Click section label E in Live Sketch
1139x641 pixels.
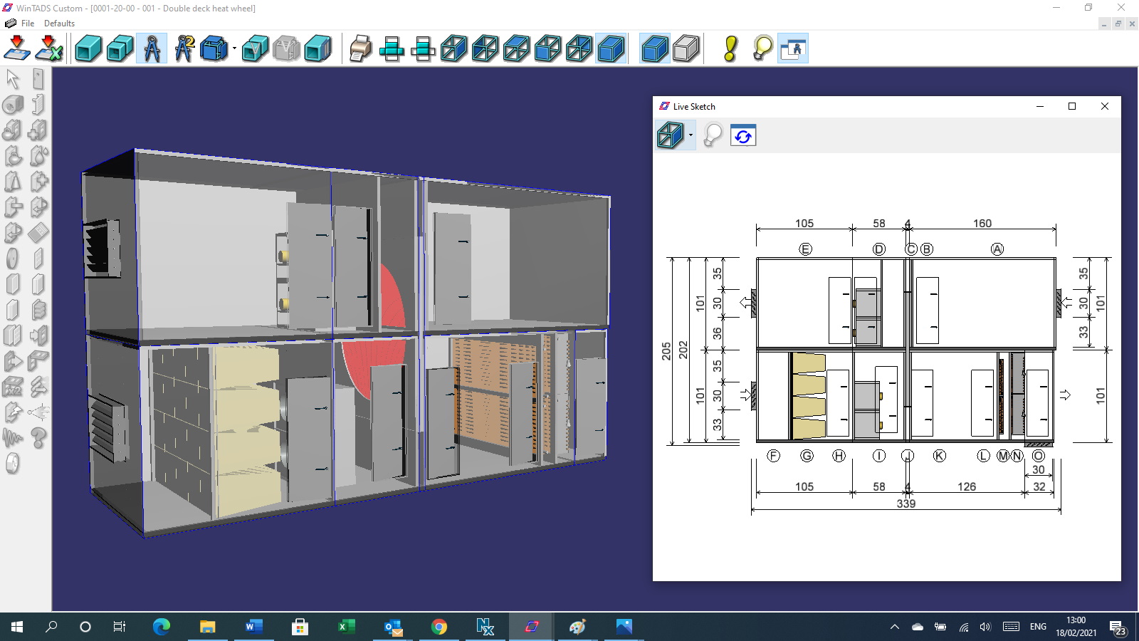[x=805, y=249]
